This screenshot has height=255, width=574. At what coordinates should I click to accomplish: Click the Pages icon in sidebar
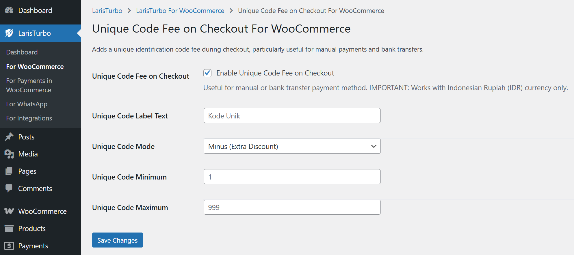pyautogui.click(x=9, y=171)
